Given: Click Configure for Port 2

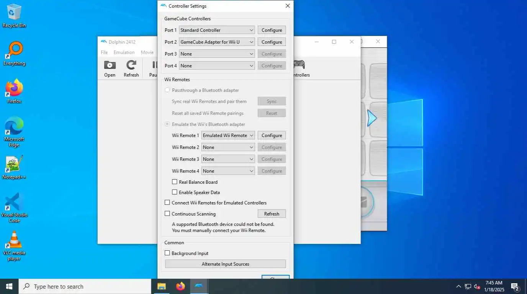Looking at the screenshot, I should pyautogui.click(x=272, y=42).
